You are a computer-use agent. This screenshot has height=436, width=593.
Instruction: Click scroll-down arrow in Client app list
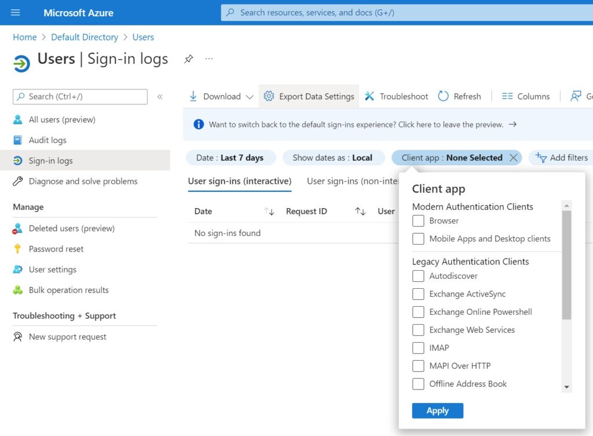(x=566, y=387)
